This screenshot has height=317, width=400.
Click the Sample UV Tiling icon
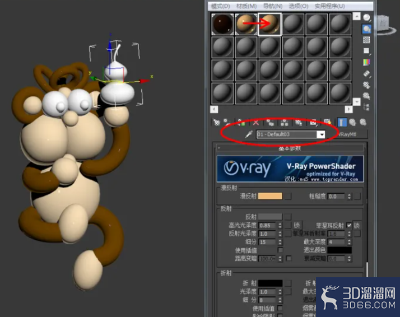[366, 51]
